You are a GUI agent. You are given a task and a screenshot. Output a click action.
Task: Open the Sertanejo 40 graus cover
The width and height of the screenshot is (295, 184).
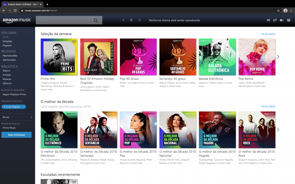coord(178,57)
